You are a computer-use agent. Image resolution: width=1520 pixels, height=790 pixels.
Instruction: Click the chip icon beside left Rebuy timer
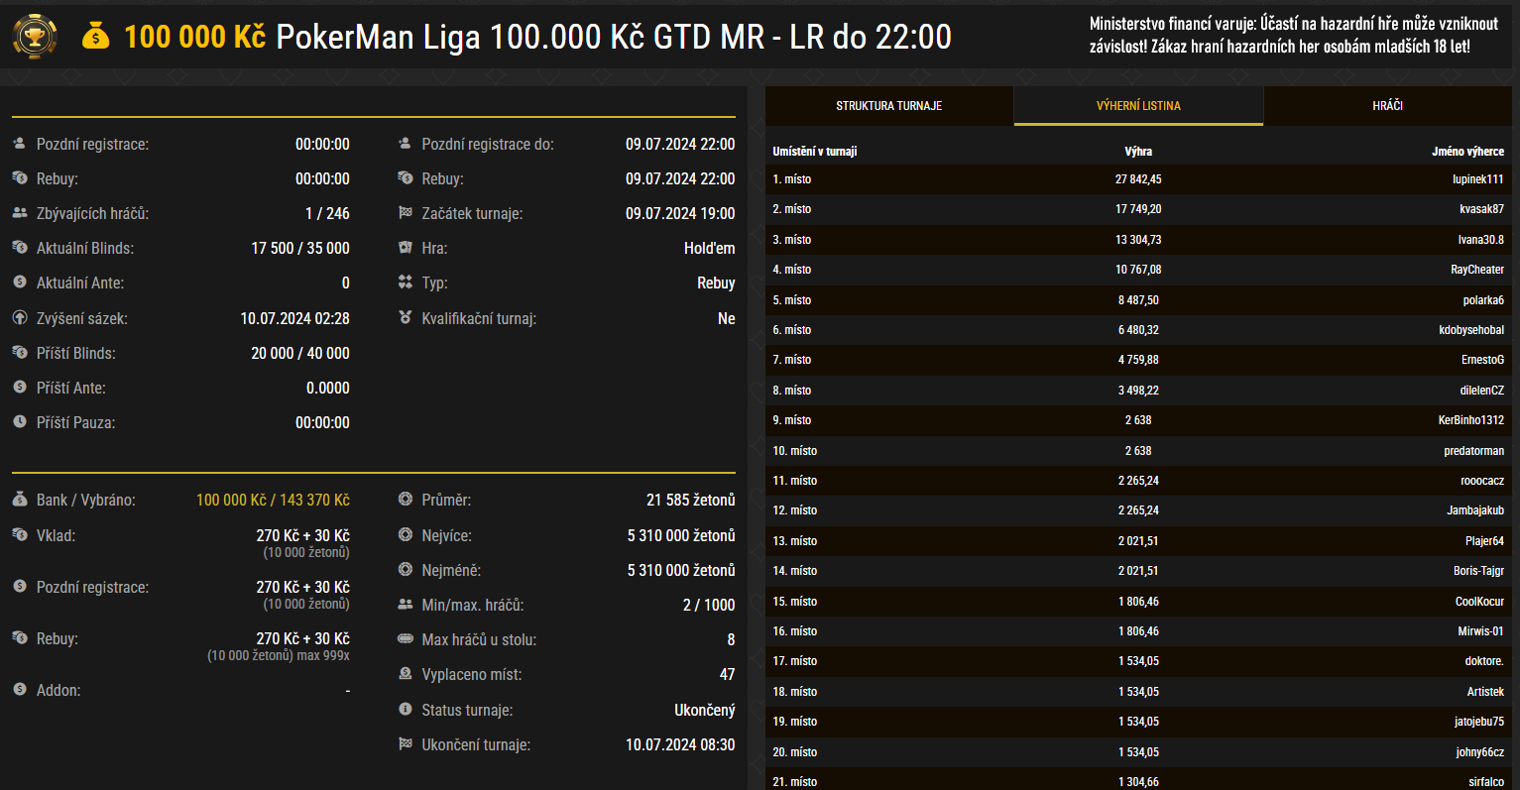pos(19,178)
